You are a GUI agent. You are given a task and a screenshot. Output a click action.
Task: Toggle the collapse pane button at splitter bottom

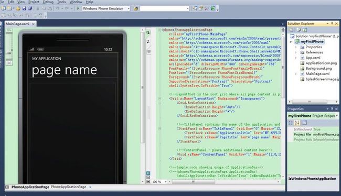[x=148, y=181]
